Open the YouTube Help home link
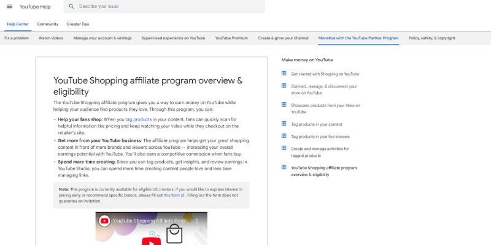Image resolution: width=491 pixels, height=245 pixels. click(x=35, y=7)
